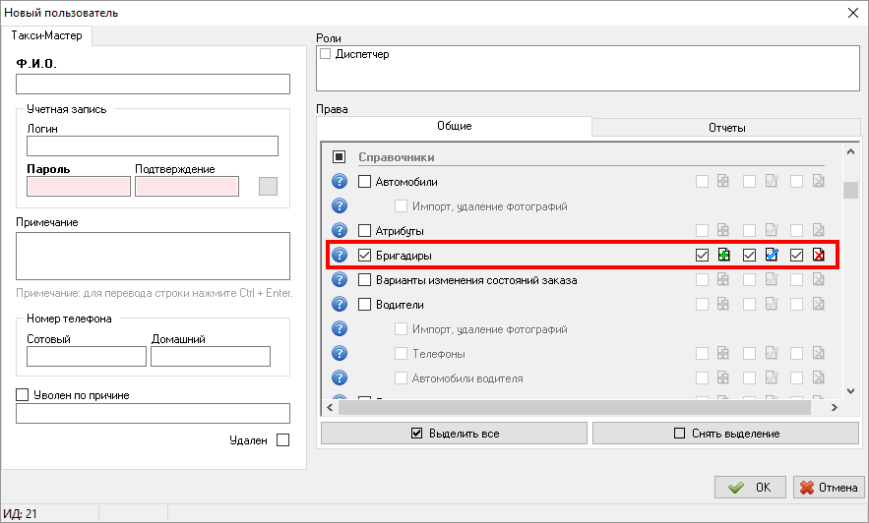Select the Такси-Мастер tab
Screen dimensions: 869x523
point(47,35)
